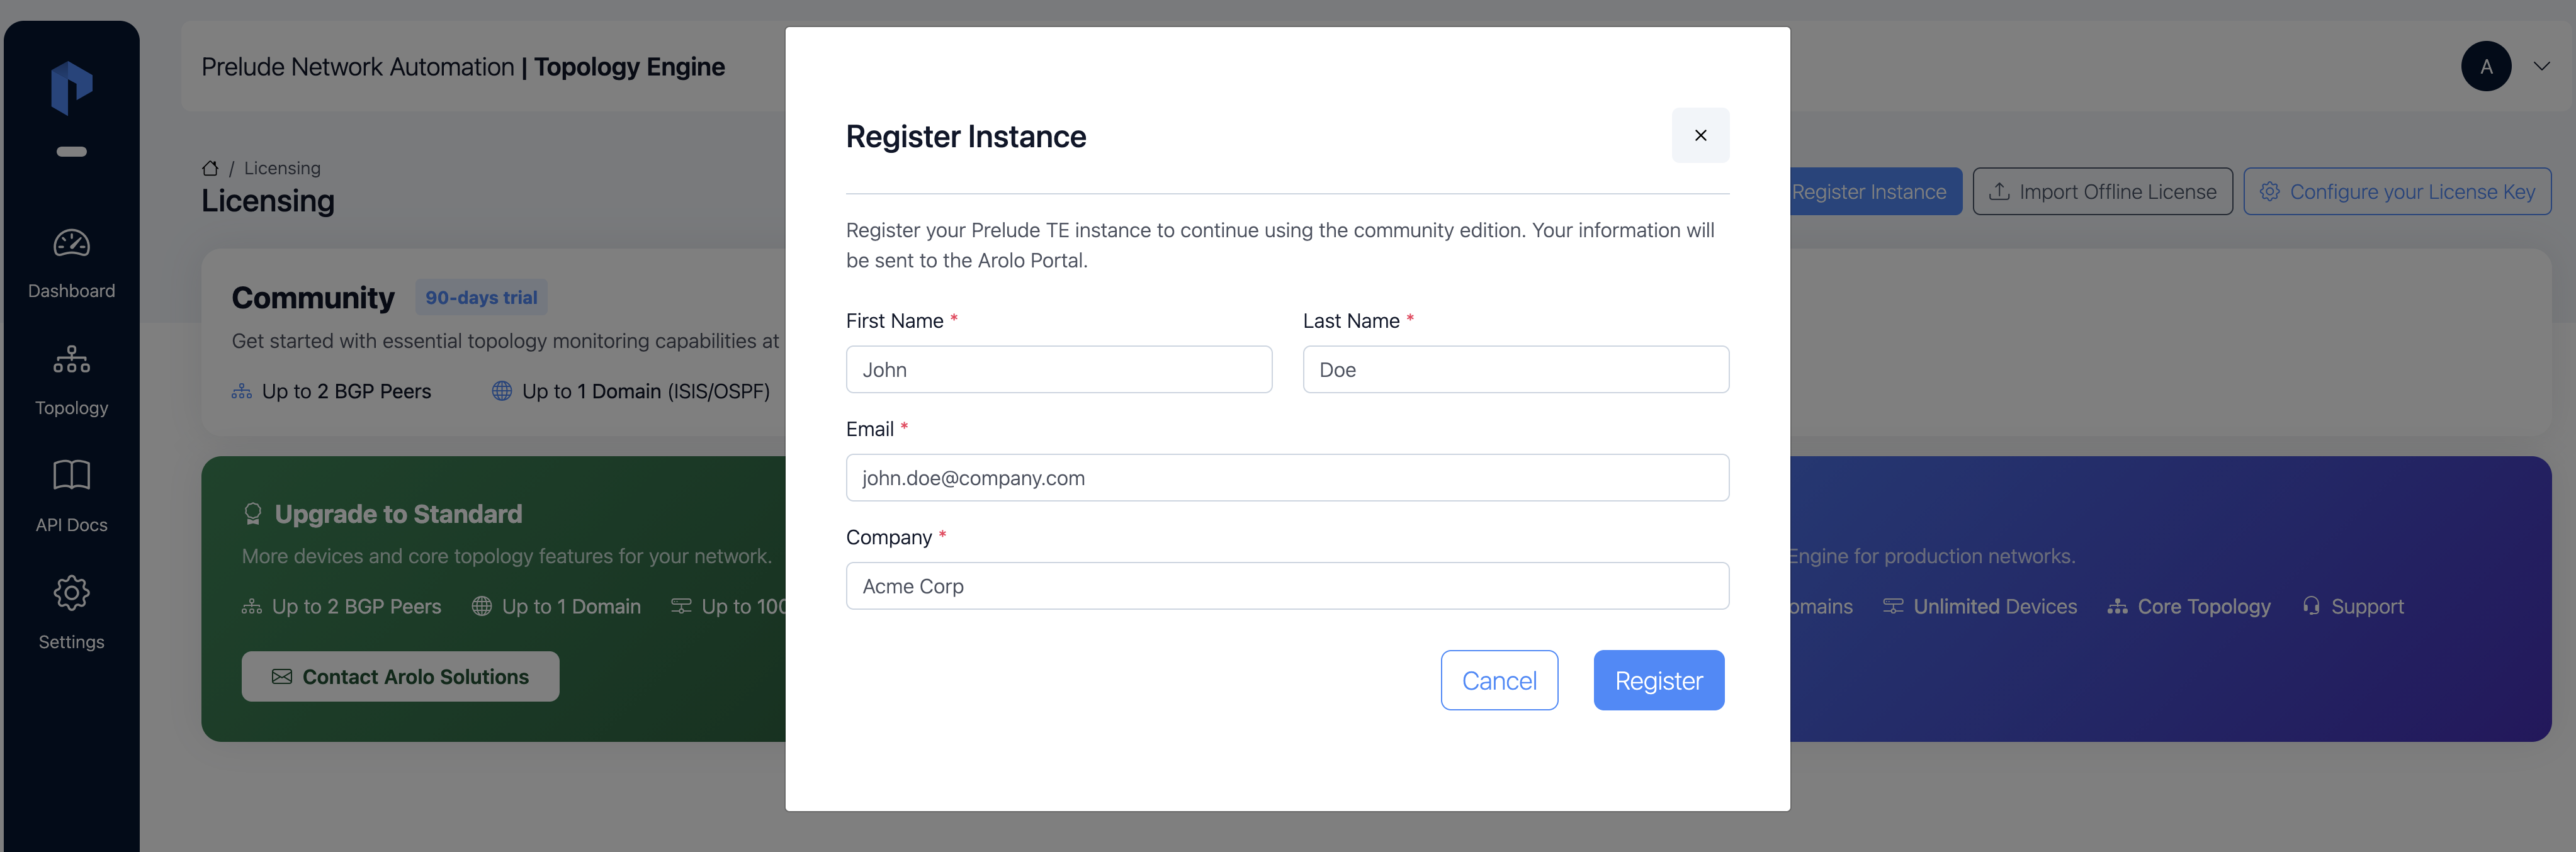Click the Upgrade to Standard award icon
The height and width of the screenshot is (852, 2576).
253,514
